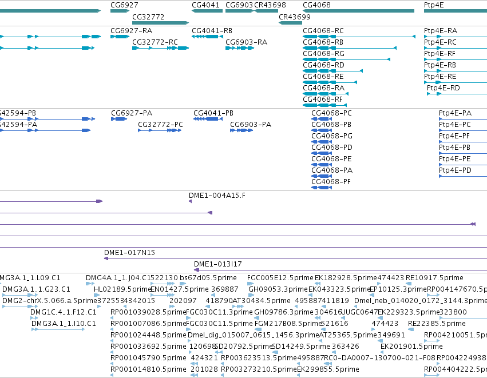Click transcript Ptp4E-RD

coord(457,94)
